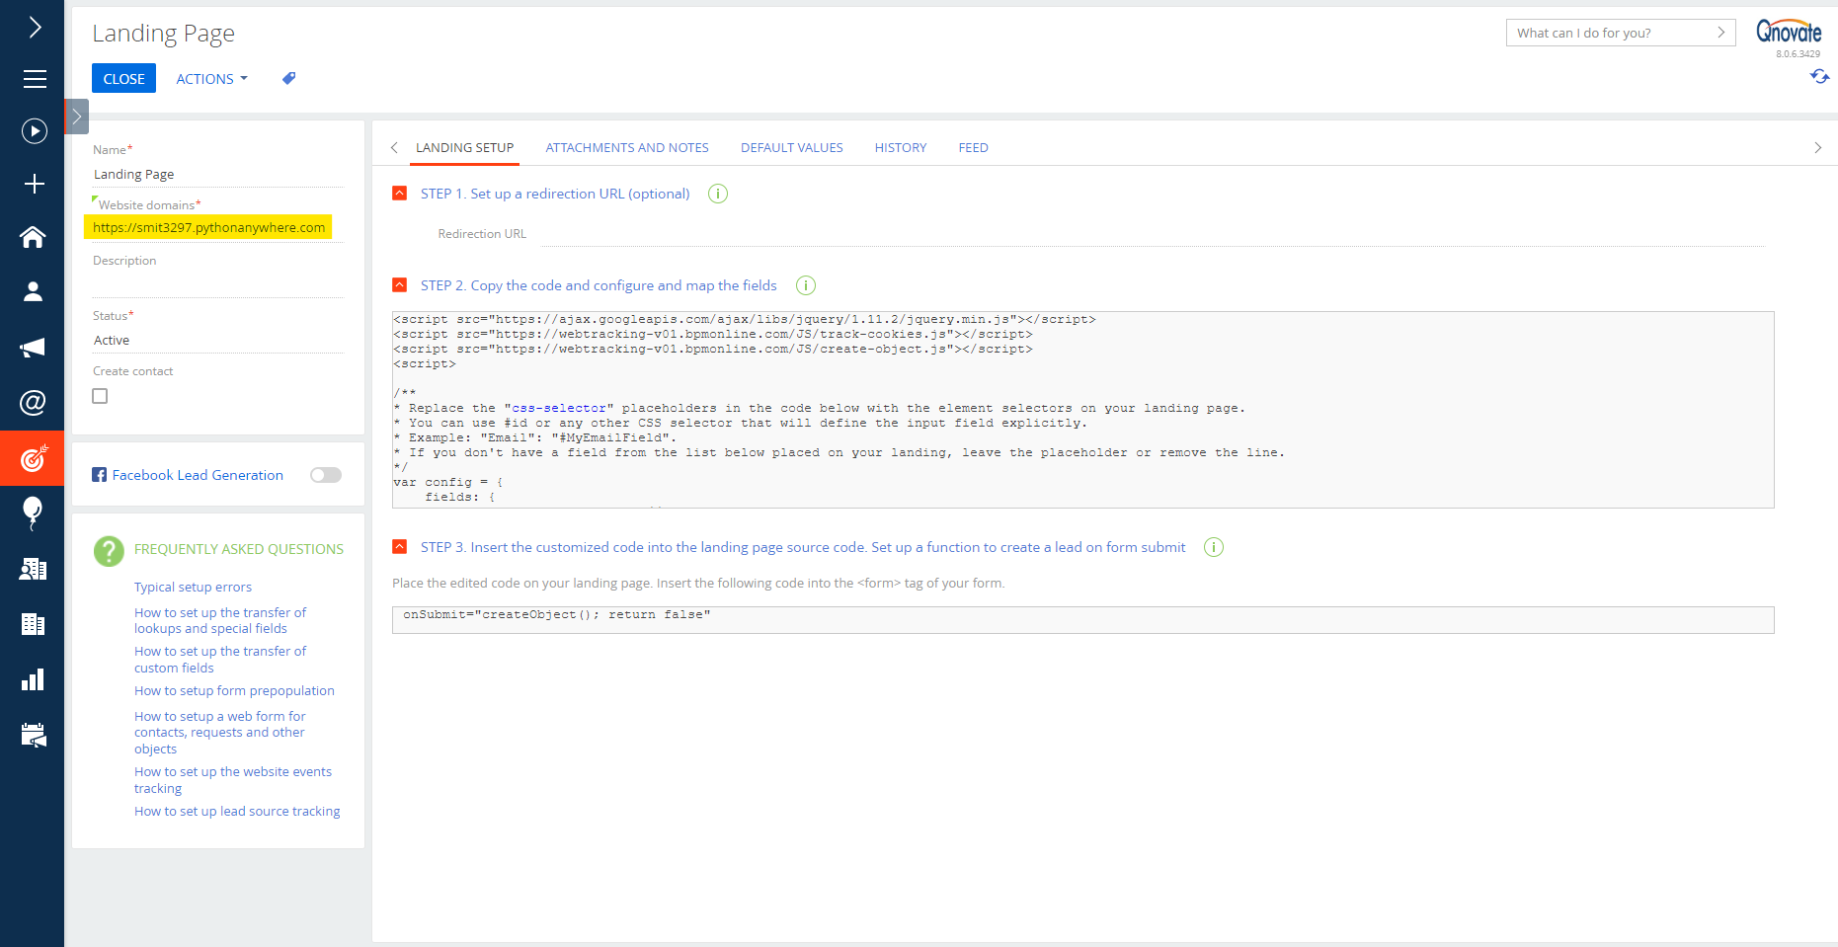
Task: Click the blue tag icon
Action: (288, 78)
